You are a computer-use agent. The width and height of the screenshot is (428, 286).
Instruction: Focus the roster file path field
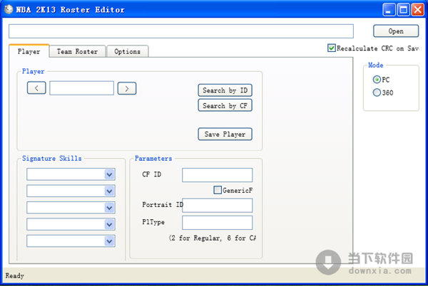(181, 31)
